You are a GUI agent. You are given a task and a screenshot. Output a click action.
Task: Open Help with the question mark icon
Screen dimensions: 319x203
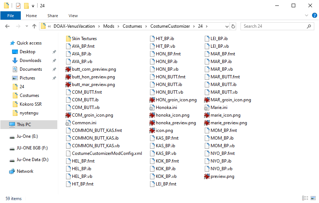[x=314, y=15]
